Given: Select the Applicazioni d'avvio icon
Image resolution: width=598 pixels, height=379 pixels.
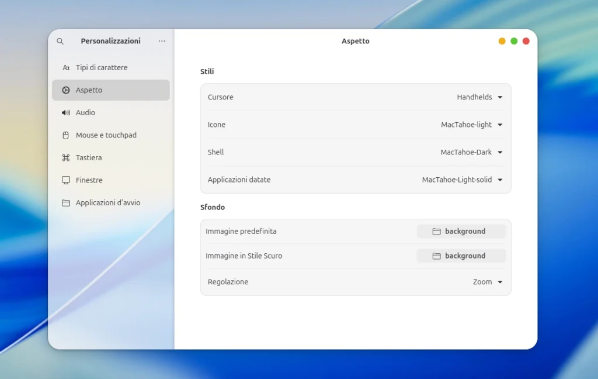Looking at the screenshot, I should point(65,202).
